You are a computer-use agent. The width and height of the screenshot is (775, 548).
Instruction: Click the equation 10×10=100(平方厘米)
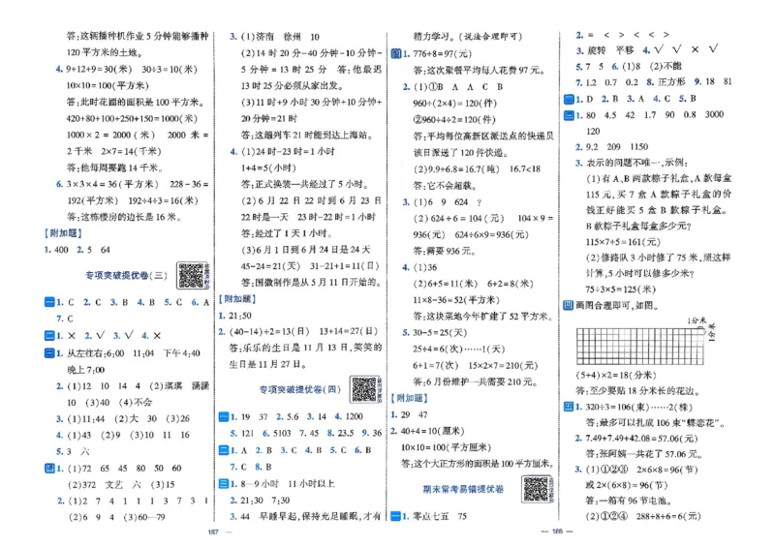(447, 447)
